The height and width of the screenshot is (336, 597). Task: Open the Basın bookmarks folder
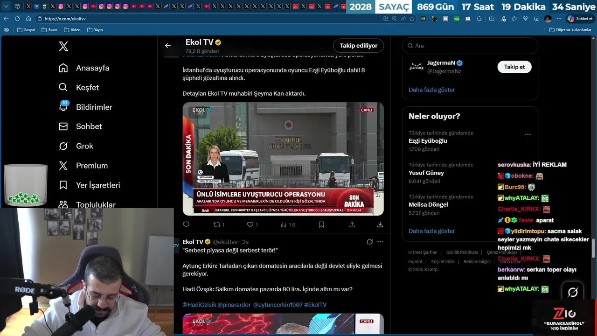pyautogui.click(x=49, y=30)
